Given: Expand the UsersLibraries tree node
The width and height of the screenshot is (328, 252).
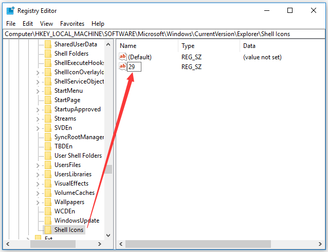Looking at the screenshot, I should tap(38, 174).
